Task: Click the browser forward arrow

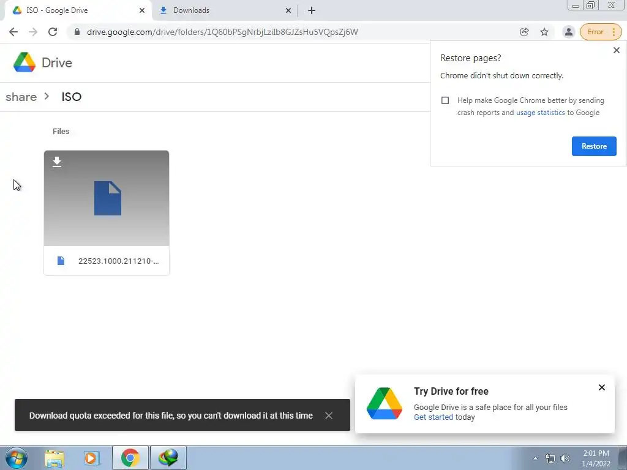Action: click(x=33, y=32)
